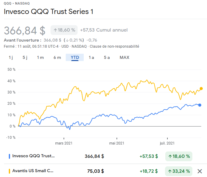The image size is (207, 177).
Task: Click the 18,60 % up-arrow badge near price
Action: 64,30
